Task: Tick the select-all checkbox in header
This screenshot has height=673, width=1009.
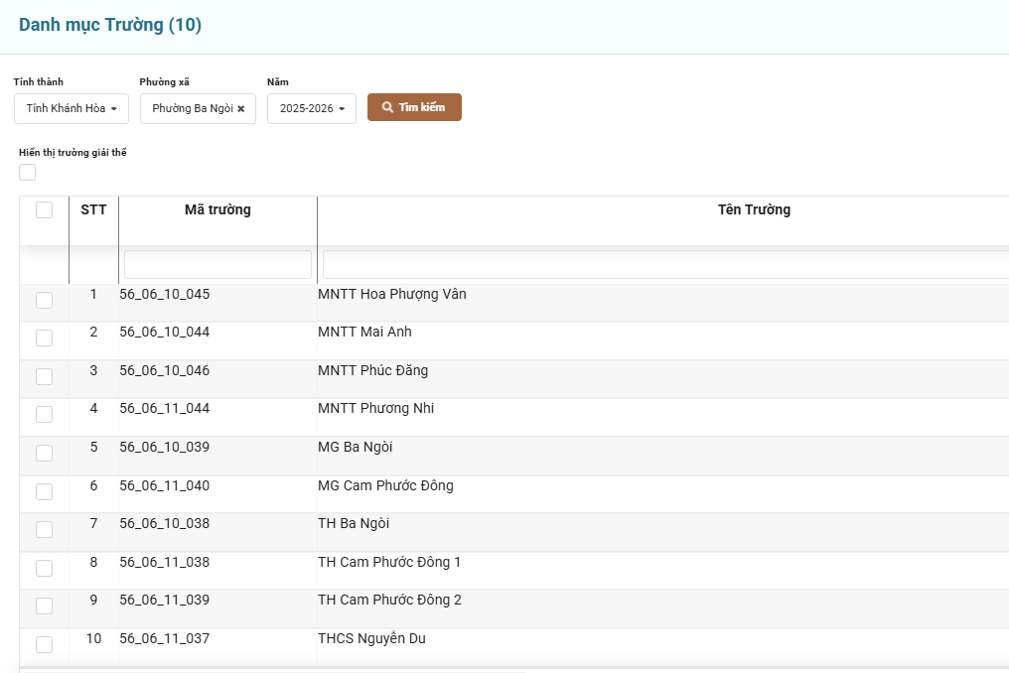Action: click(x=44, y=209)
